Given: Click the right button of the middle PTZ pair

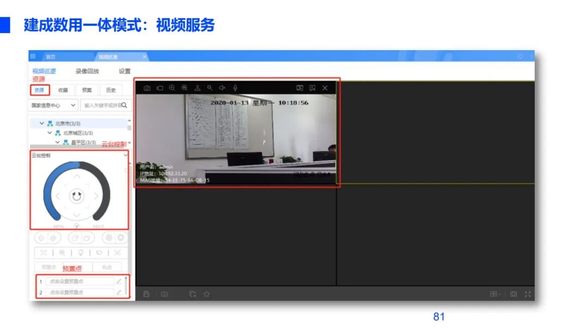Looking at the screenshot, I should 87,238.
